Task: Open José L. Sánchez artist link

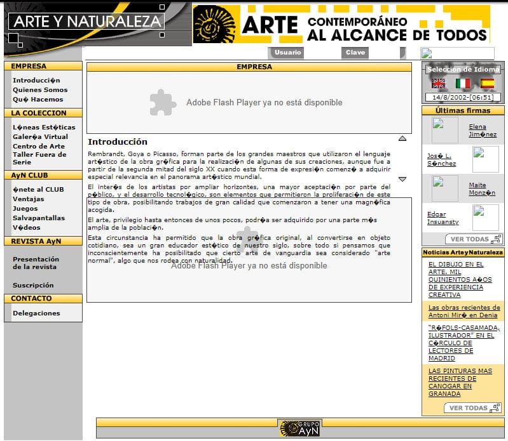Action: pyautogui.click(x=441, y=160)
